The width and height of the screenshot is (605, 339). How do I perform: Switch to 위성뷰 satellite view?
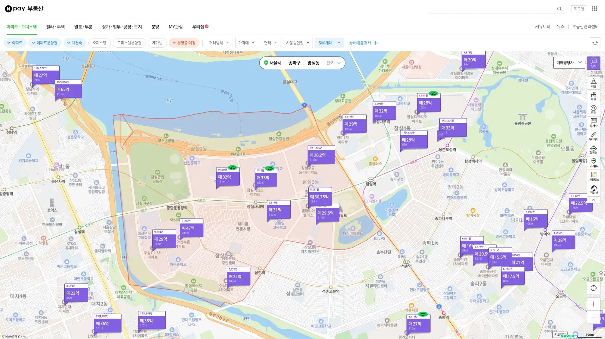click(x=594, y=190)
